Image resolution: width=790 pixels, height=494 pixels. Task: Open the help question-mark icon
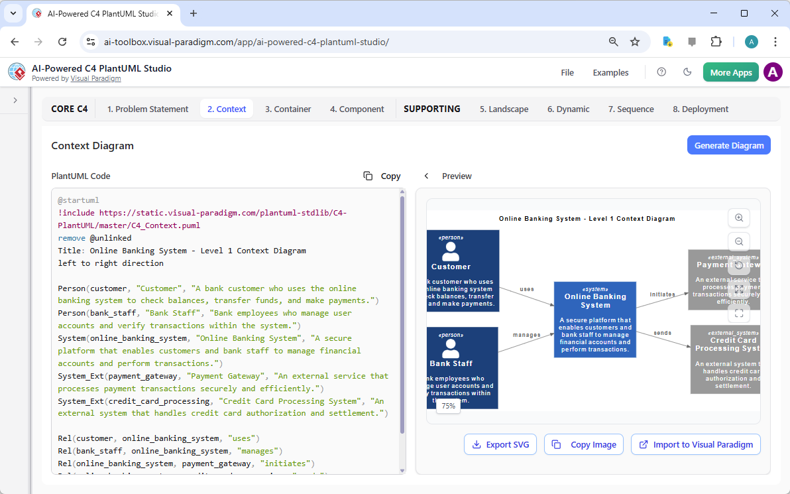[x=661, y=72]
